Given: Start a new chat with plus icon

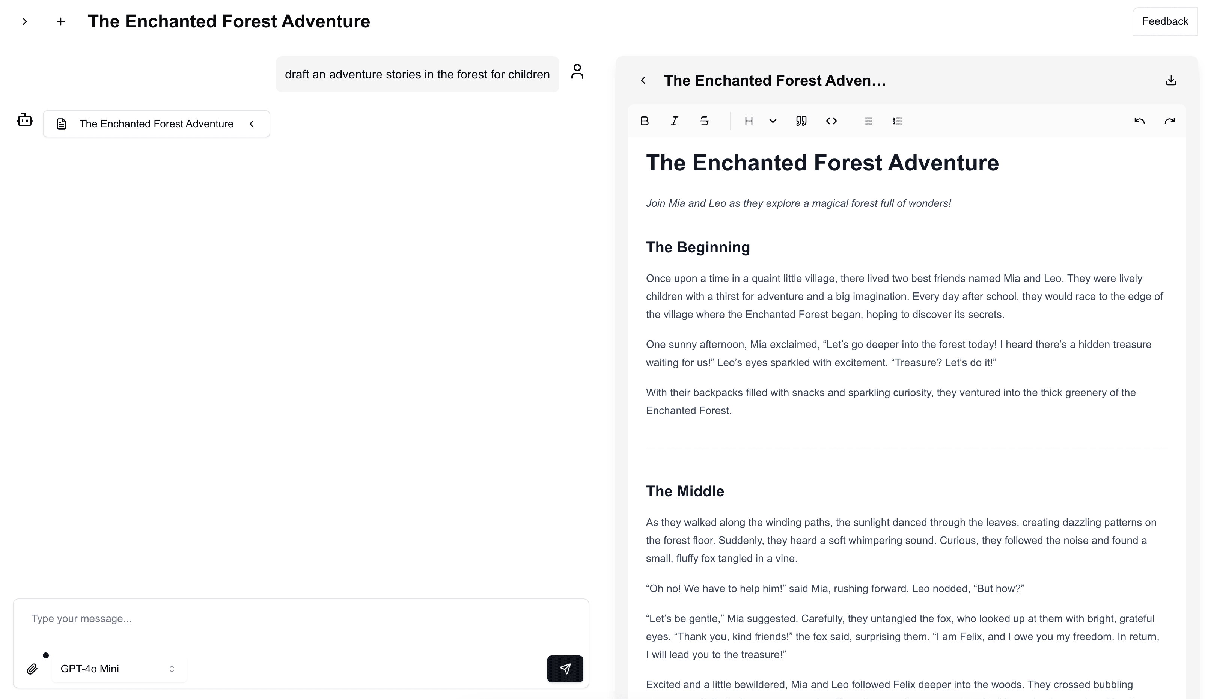Looking at the screenshot, I should click(61, 21).
